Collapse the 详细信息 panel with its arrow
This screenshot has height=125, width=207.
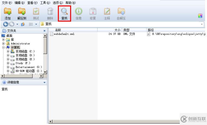click(45, 82)
